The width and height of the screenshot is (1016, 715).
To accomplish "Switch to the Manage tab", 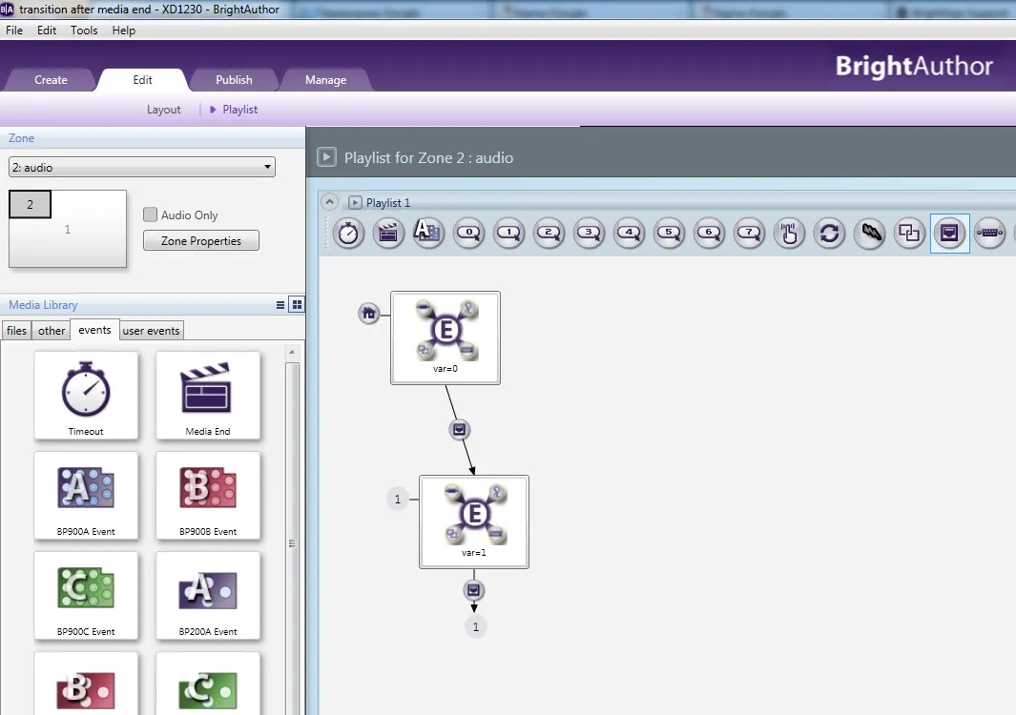I will (x=326, y=80).
